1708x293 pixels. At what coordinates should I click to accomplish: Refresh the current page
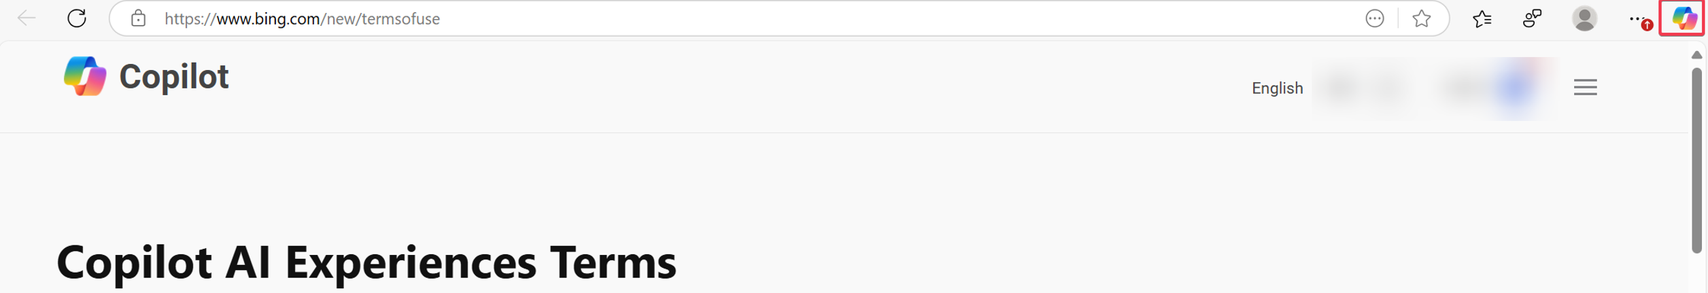(x=77, y=18)
